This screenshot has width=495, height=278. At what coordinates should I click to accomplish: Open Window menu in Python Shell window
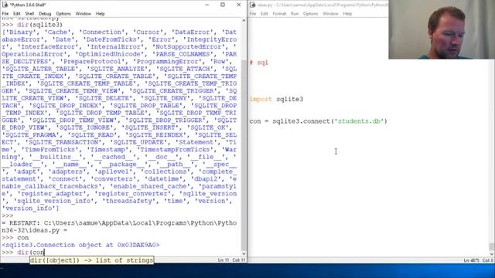coord(84,14)
